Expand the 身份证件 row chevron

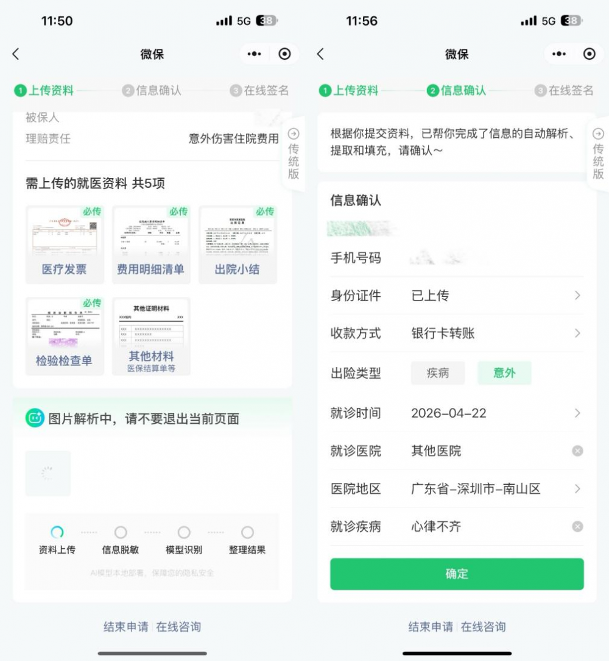tap(577, 296)
